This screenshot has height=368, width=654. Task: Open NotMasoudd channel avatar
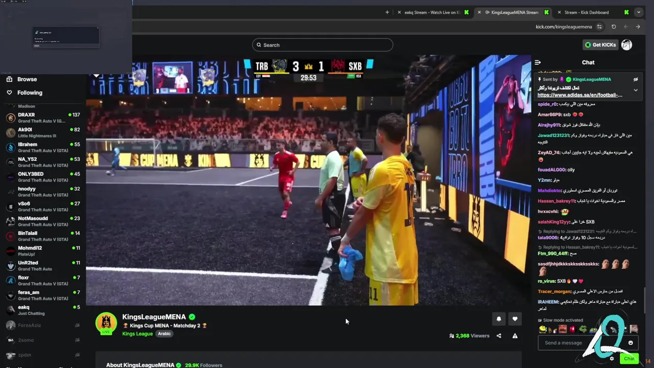(10, 222)
